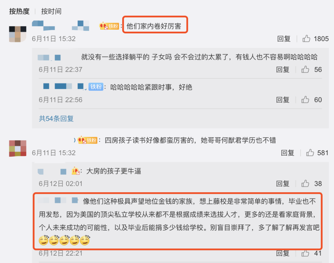334x263 pixels.
Task: Reply to 哈哈哈哈哈紧跟时事 comment
Action: pyautogui.click(x=283, y=100)
